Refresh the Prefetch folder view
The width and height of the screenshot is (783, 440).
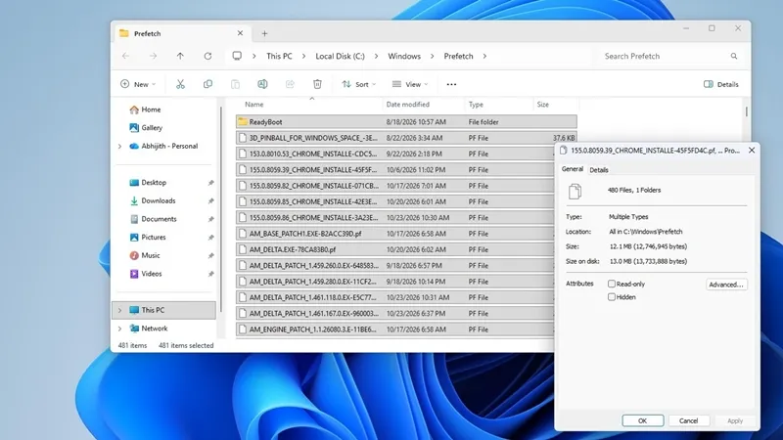pyautogui.click(x=207, y=56)
